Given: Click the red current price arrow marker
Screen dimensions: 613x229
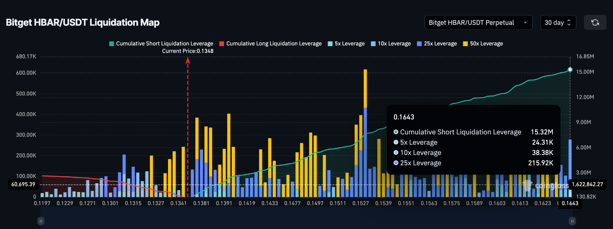Looking at the screenshot, I should (188, 61).
